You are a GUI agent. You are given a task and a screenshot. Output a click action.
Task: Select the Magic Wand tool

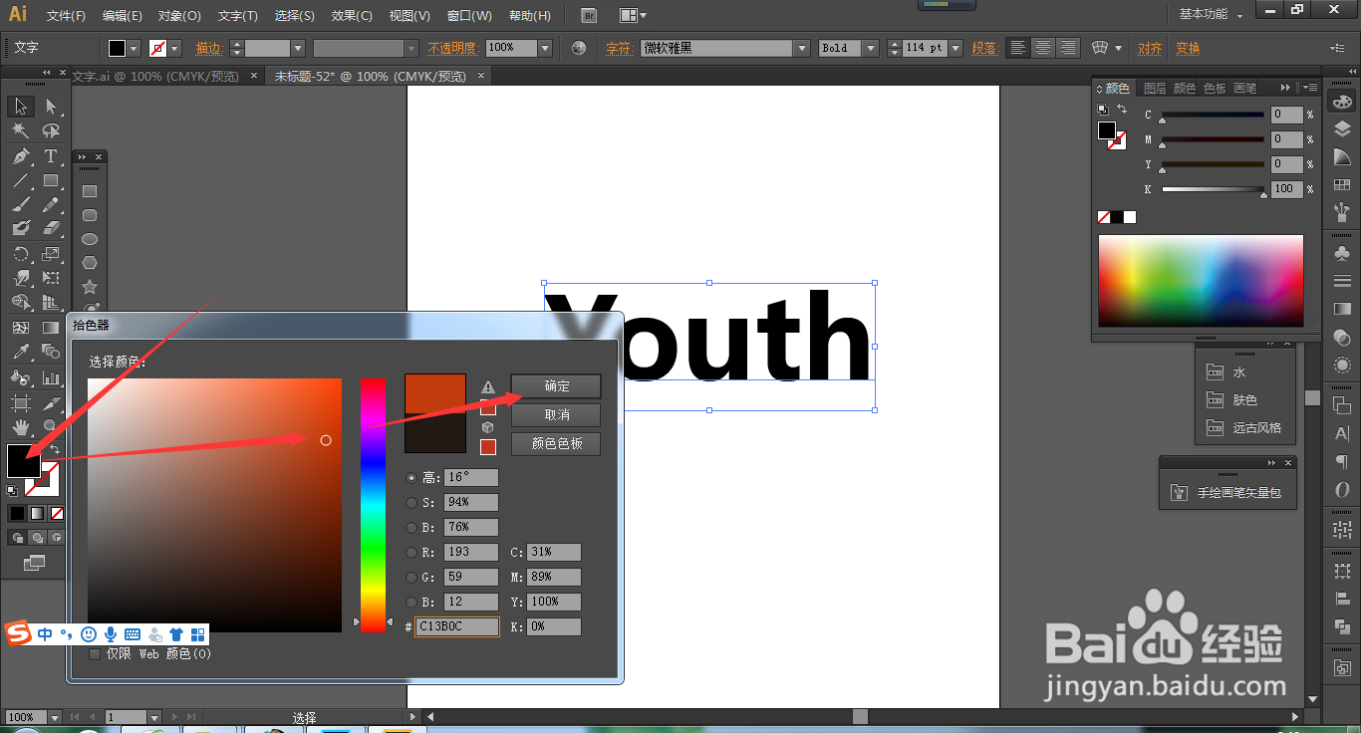[21, 130]
